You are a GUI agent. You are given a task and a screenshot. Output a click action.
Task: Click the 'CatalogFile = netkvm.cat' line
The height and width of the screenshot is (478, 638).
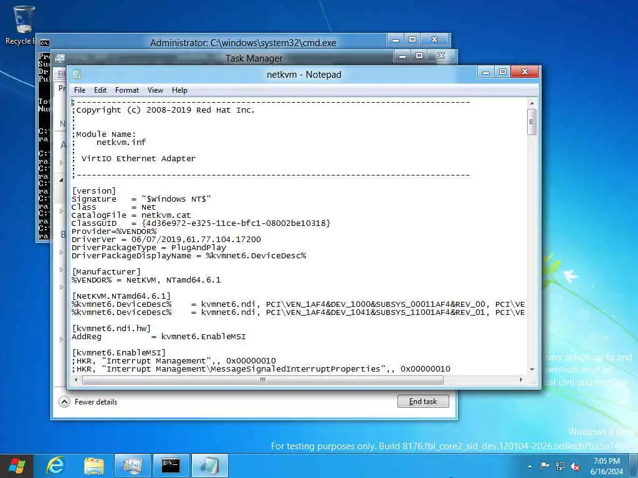(x=131, y=215)
